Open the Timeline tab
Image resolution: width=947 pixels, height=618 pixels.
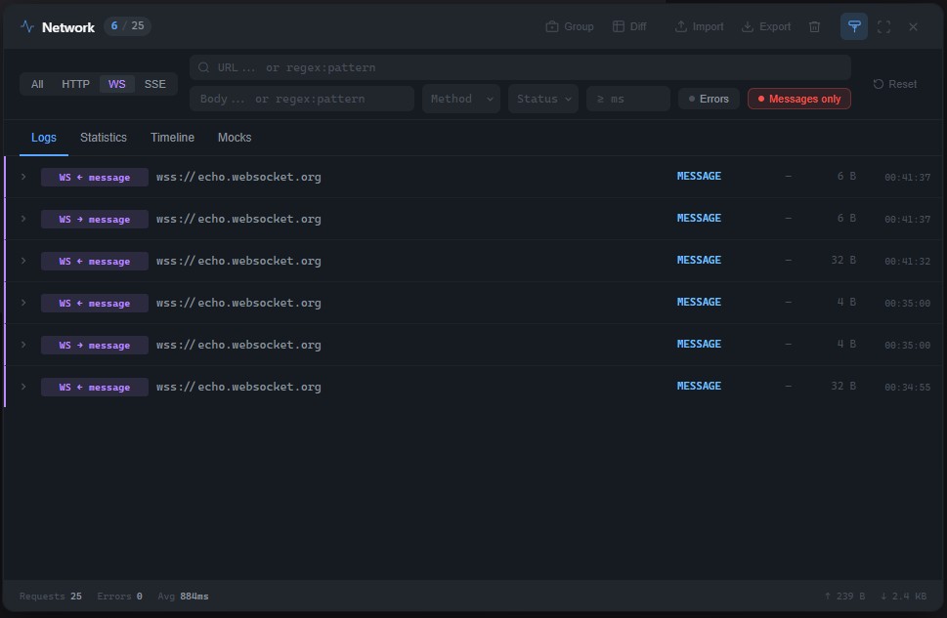[172, 138]
